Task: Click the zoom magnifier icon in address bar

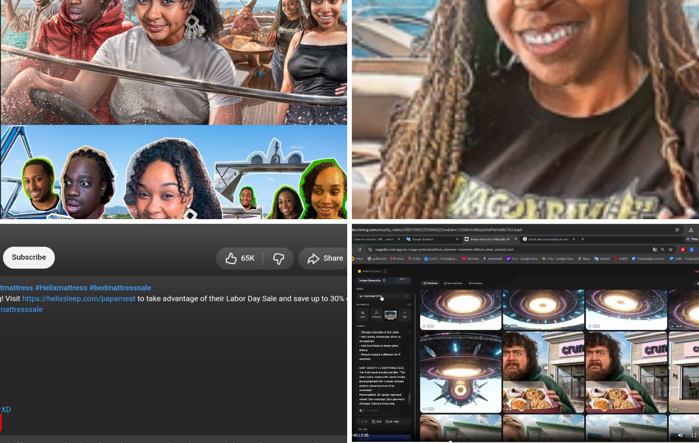Action: [663, 249]
